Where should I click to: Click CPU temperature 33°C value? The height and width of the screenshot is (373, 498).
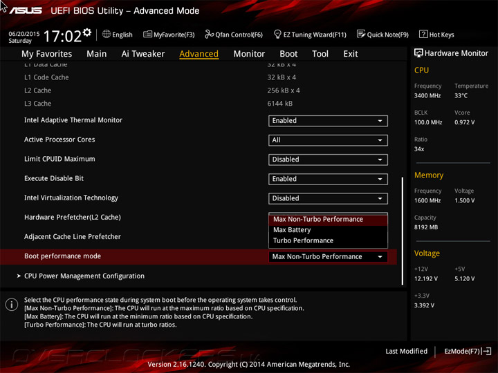point(461,95)
